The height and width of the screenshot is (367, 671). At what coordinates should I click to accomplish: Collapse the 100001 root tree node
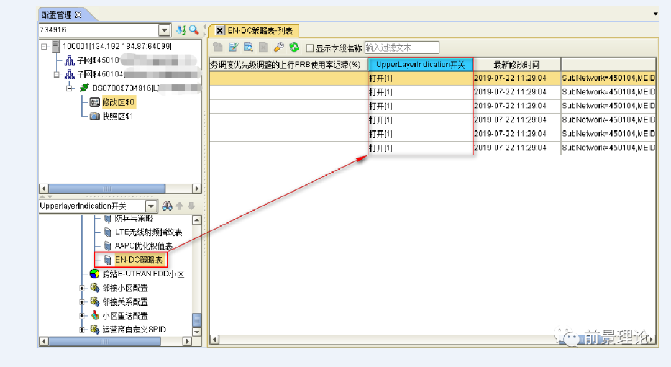point(44,47)
